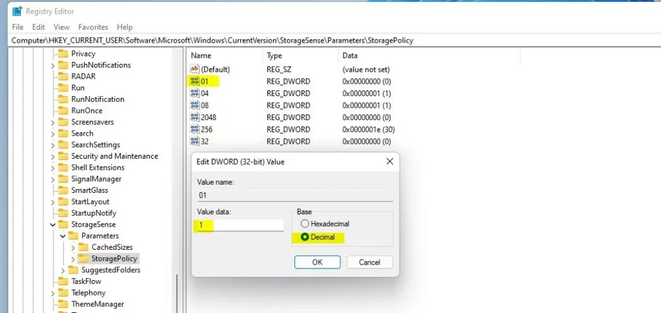Click the ThemeManager folder icon
This screenshot has height=313, width=661.
63,304
